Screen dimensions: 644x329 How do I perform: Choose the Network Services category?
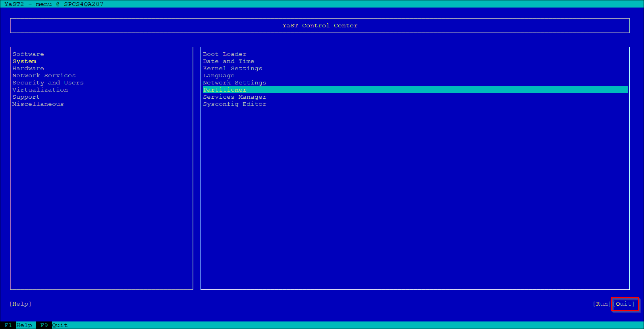point(44,76)
